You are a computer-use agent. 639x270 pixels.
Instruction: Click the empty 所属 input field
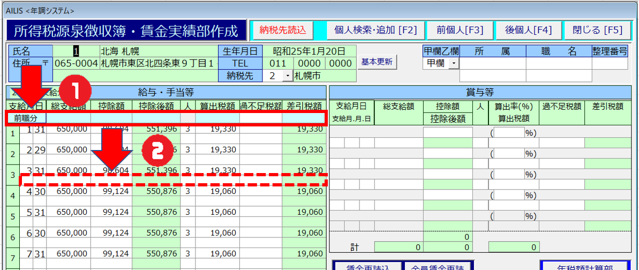tap(492, 63)
